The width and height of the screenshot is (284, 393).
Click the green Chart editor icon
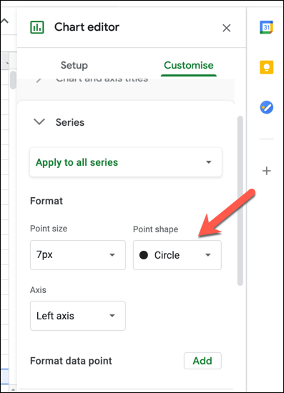coord(37,27)
